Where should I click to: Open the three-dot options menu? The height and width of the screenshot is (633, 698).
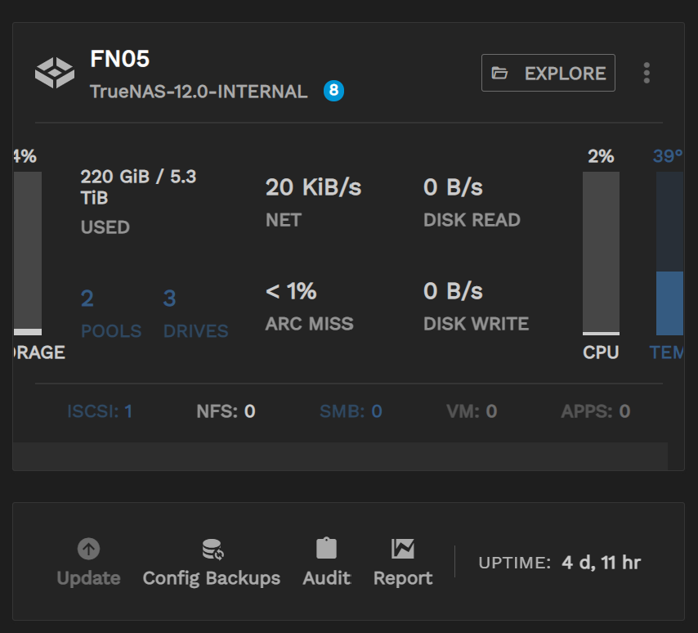click(647, 74)
